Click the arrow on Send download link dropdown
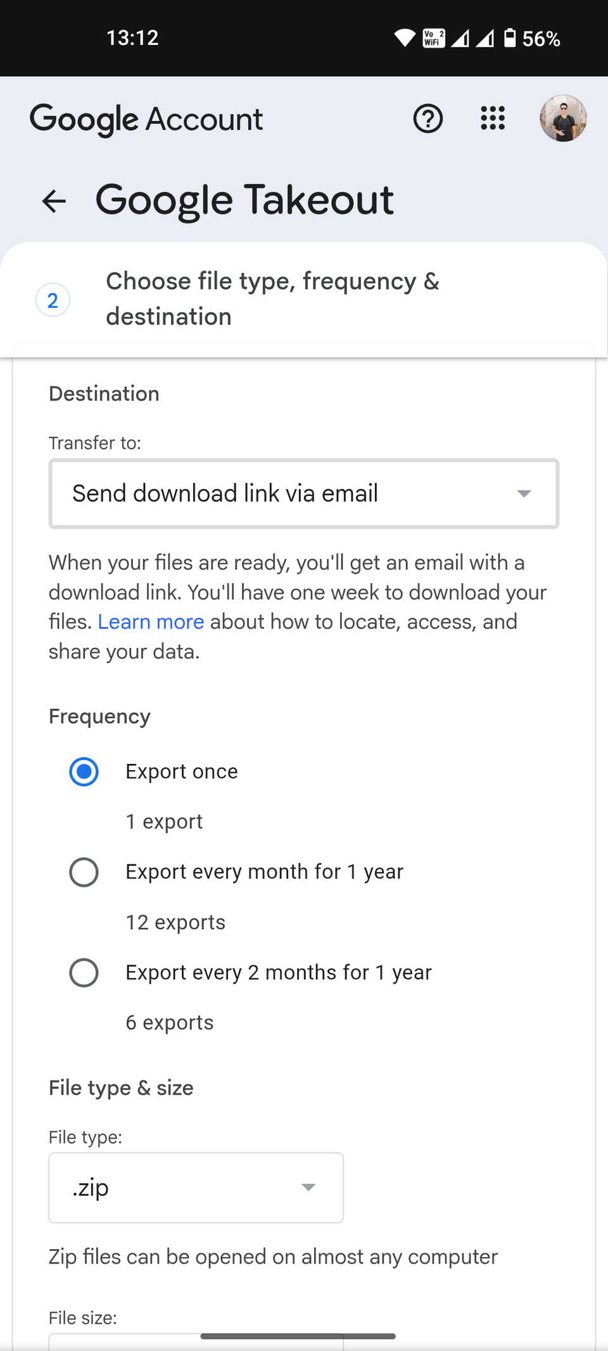The height and width of the screenshot is (1351, 608). (x=524, y=493)
